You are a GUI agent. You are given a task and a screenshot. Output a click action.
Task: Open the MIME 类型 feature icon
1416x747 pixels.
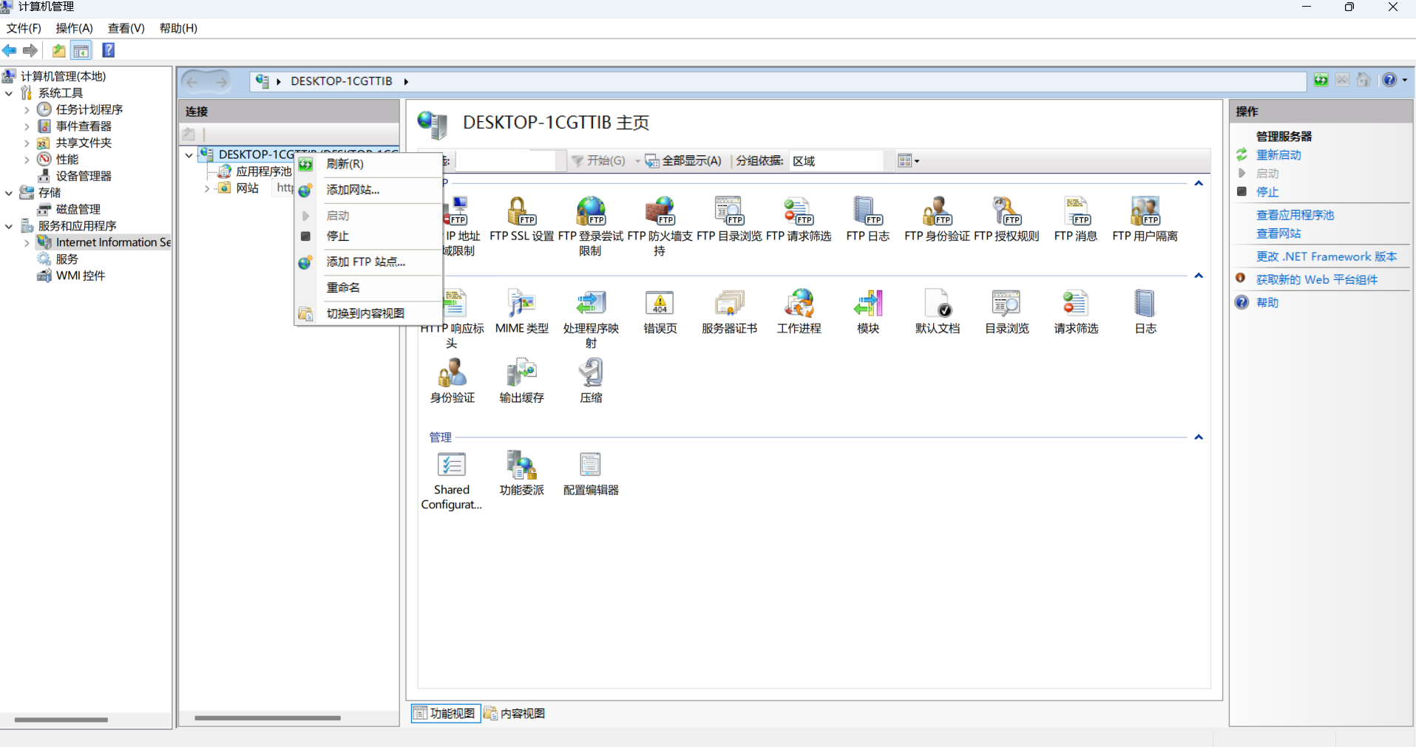(x=521, y=312)
